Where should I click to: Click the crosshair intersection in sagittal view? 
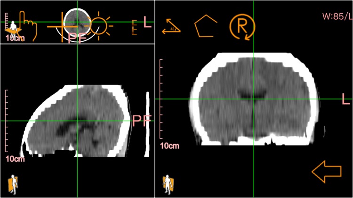[x=77, y=121]
